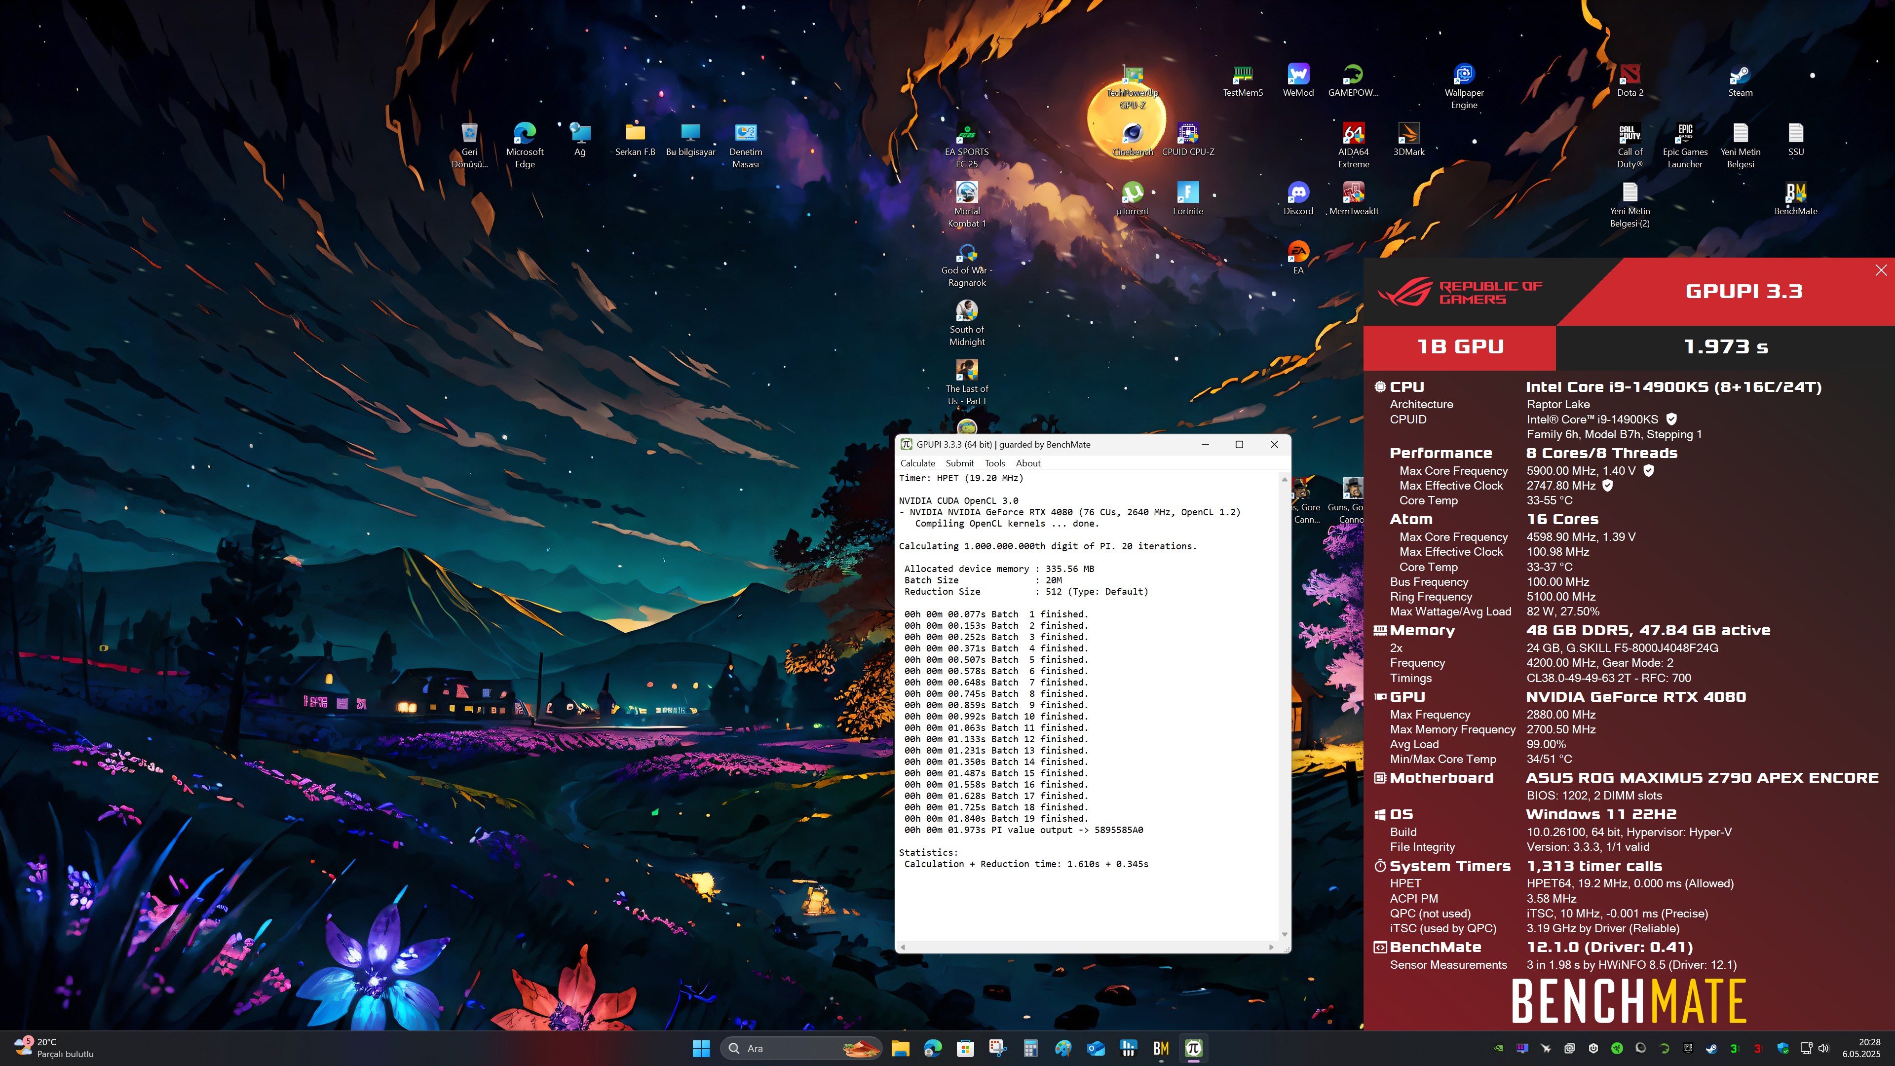Open File Explorer from taskbar
Screen dimensions: 1895x1066
pos(901,1048)
